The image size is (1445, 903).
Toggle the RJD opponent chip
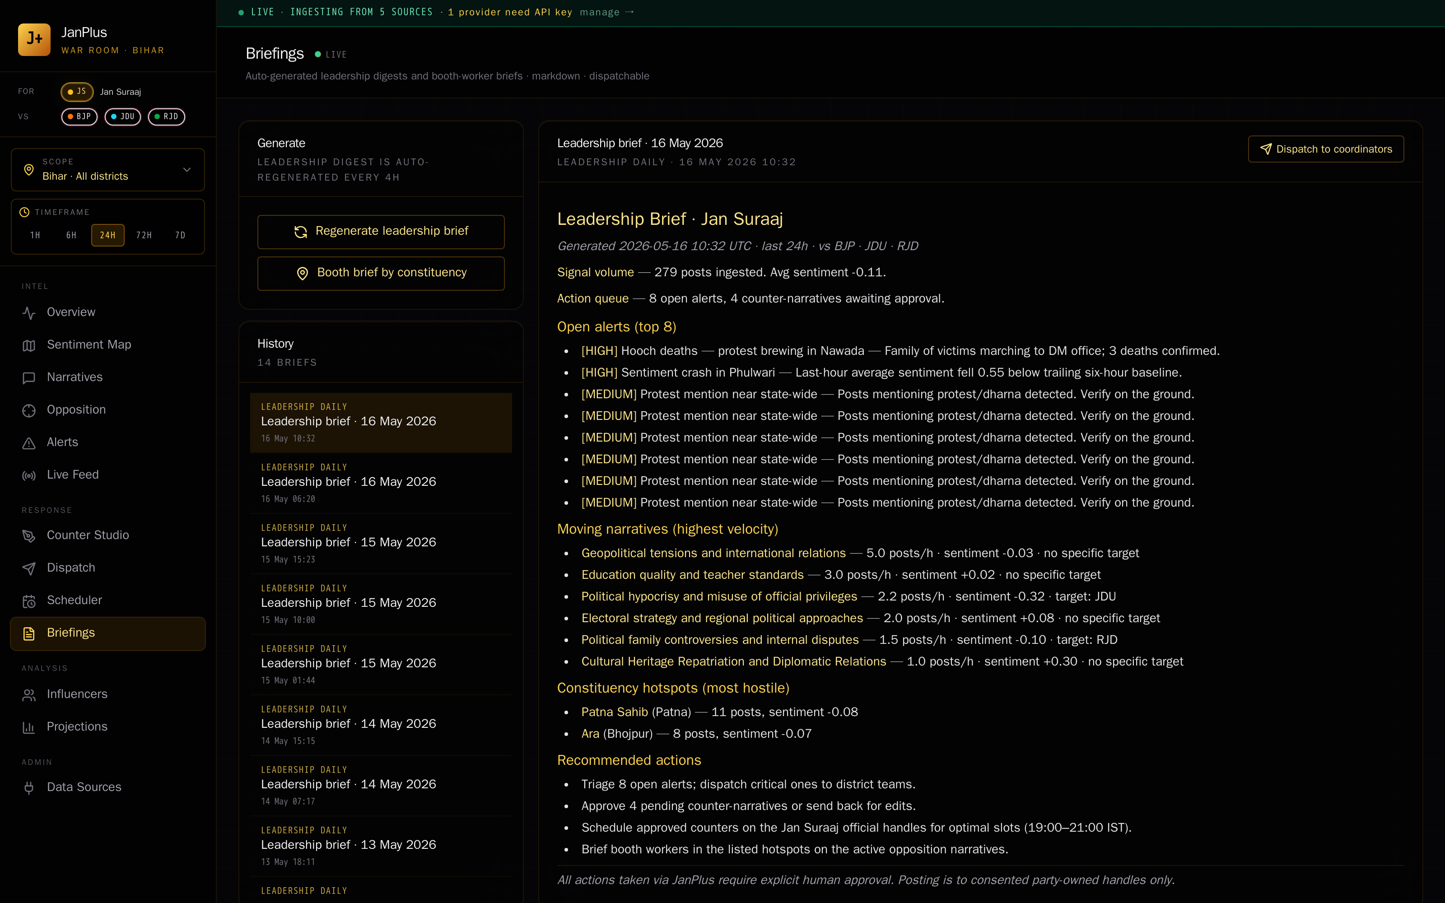[x=167, y=116]
